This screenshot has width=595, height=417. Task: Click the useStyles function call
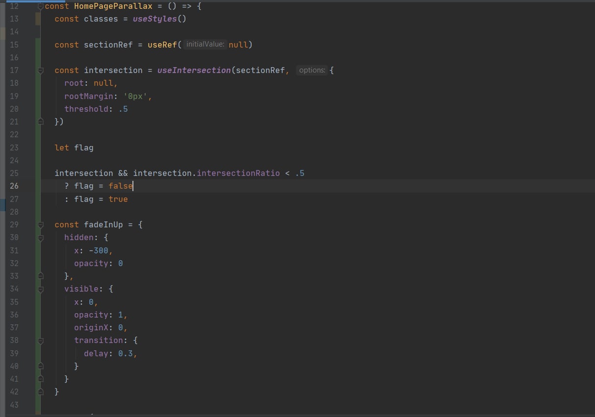tap(155, 19)
